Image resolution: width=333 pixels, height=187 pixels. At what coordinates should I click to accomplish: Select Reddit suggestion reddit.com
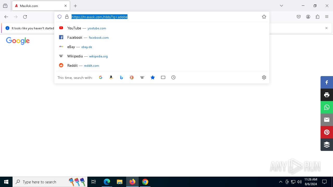(162, 65)
